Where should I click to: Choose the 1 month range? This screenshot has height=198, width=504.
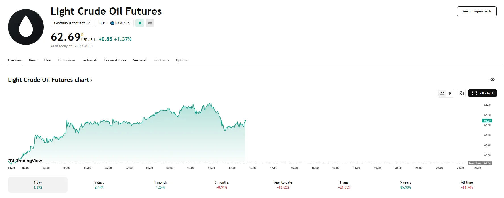(160, 185)
